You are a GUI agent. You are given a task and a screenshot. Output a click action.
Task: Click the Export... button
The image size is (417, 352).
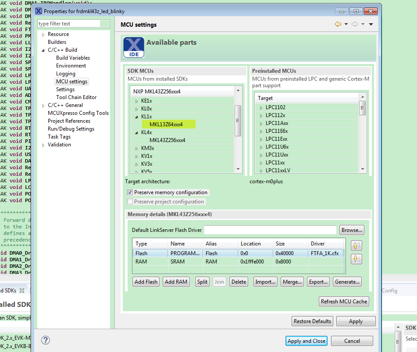pyautogui.click(x=318, y=282)
